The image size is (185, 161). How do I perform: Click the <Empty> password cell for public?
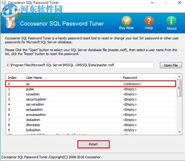130,89
